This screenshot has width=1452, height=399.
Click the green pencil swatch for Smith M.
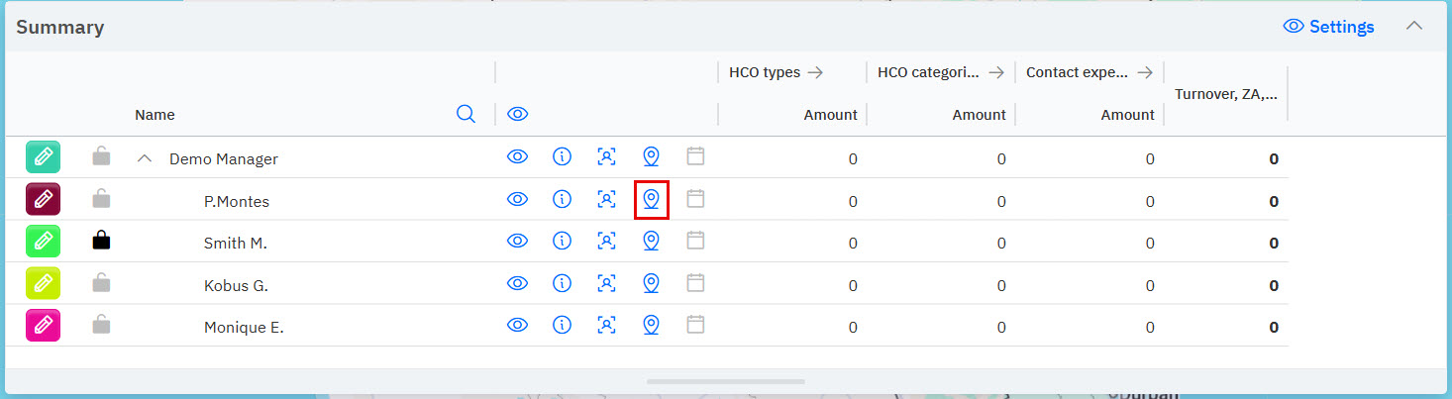tap(43, 242)
